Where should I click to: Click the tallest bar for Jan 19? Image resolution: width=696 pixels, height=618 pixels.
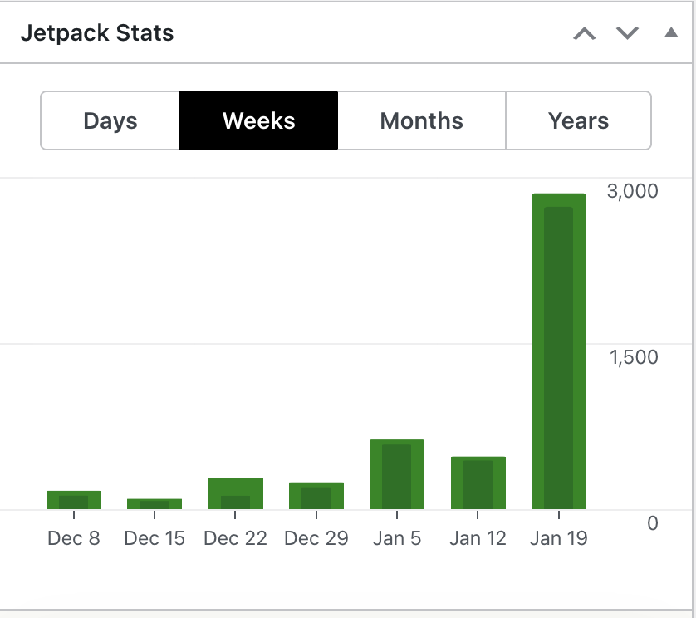point(558,351)
